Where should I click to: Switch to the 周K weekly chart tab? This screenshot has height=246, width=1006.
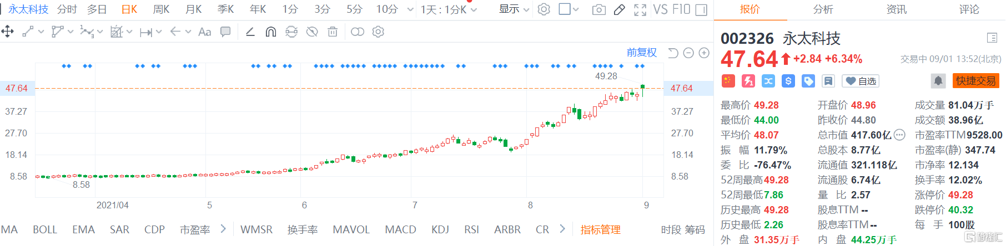click(x=161, y=9)
